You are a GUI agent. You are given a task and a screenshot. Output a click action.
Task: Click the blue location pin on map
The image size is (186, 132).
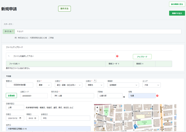(x=135, y=126)
